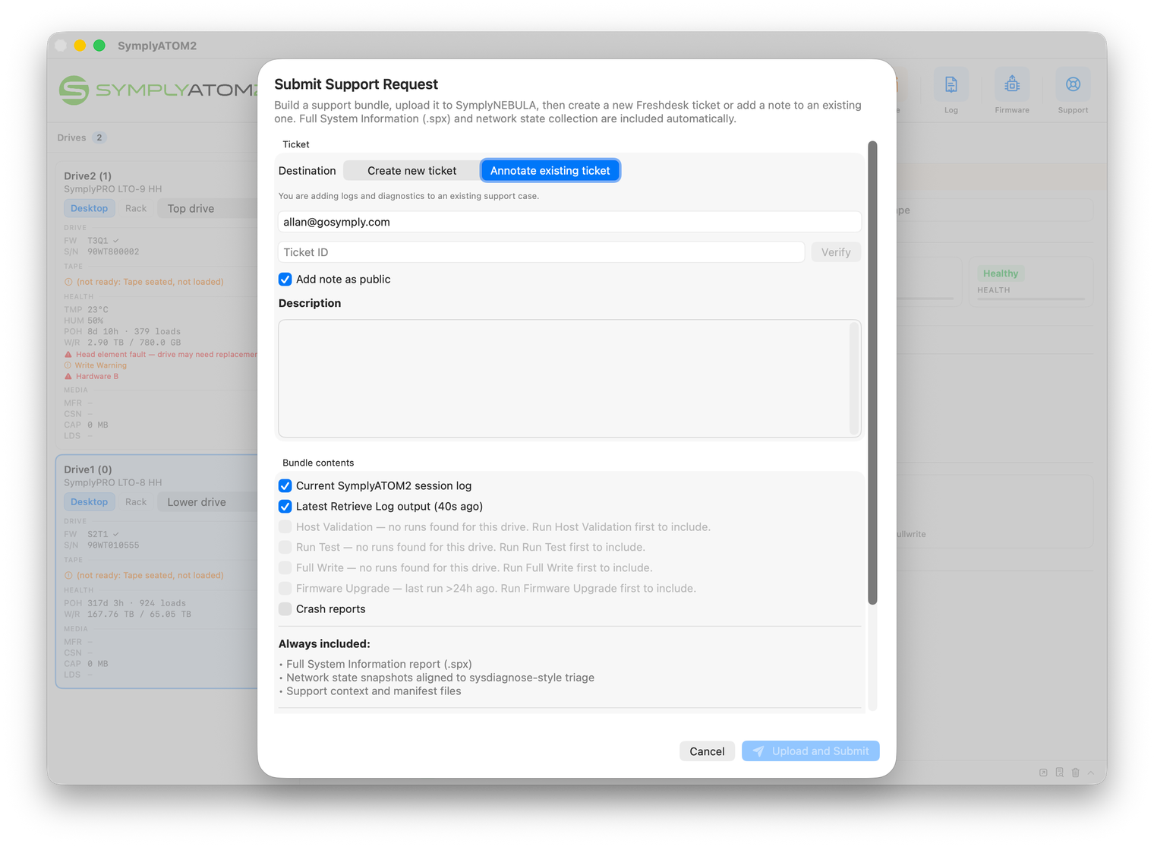Expand log panel with bottom chevron
Viewport: 1154px width, 847px height.
click(x=1091, y=773)
